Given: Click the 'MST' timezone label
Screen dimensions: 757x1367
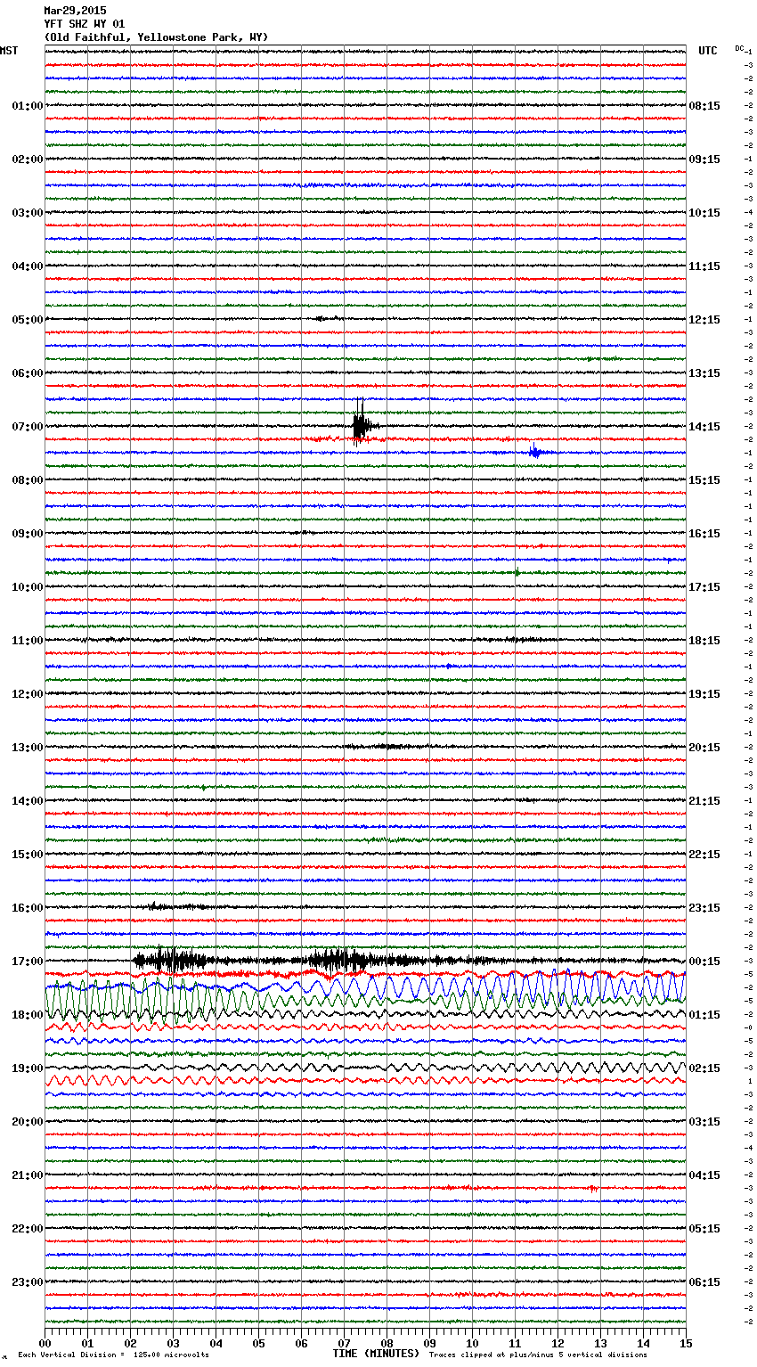Looking at the screenshot, I should 9,51.
